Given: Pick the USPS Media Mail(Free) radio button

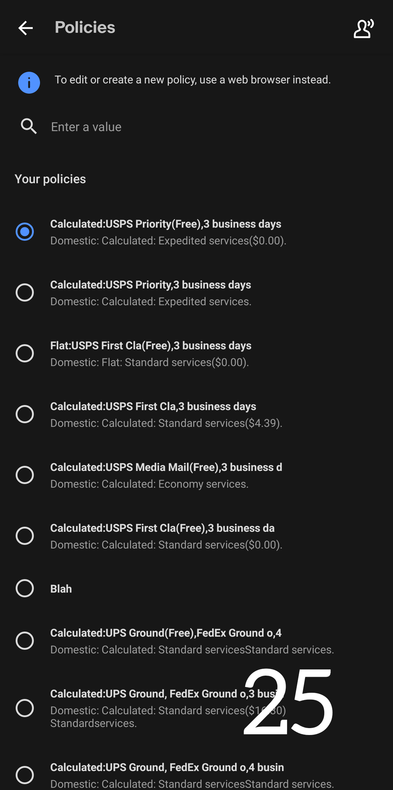Looking at the screenshot, I should [25, 475].
